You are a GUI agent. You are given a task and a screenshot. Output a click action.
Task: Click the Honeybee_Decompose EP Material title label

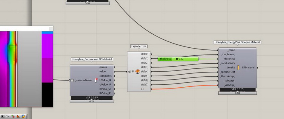(x=92, y=59)
